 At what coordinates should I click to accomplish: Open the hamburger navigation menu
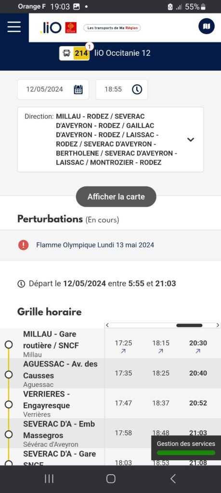tap(14, 27)
